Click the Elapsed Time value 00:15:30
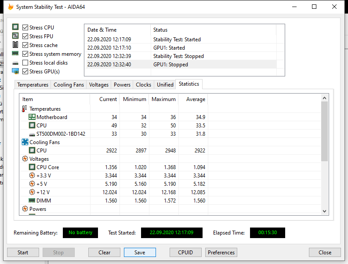 click(268, 233)
